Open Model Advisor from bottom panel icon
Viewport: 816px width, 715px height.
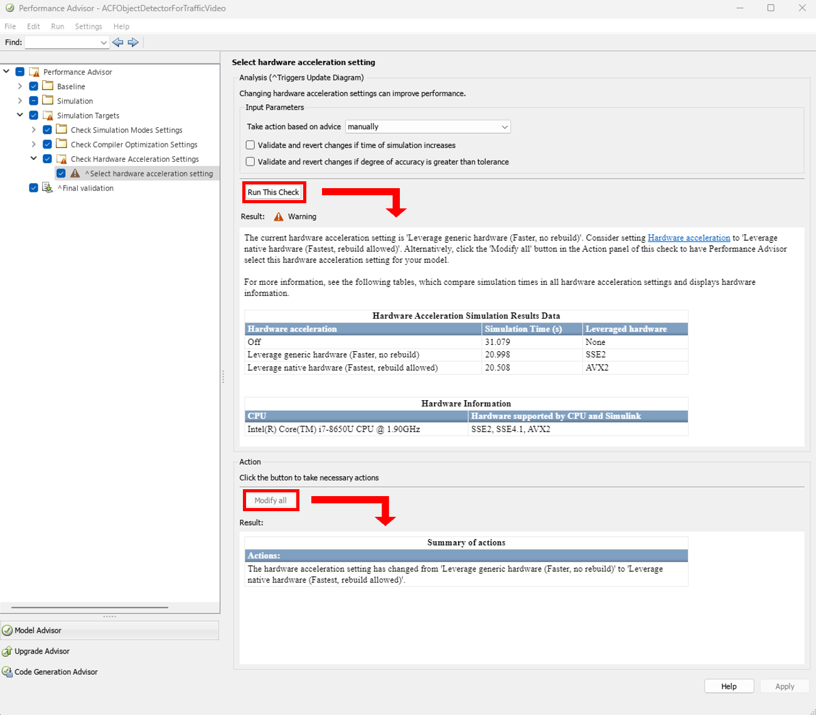coord(8,630)
